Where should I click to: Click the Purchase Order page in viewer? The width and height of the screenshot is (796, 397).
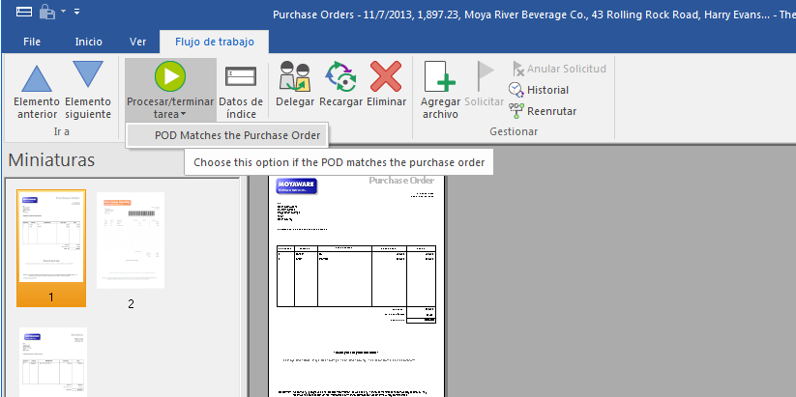(356, 286)
